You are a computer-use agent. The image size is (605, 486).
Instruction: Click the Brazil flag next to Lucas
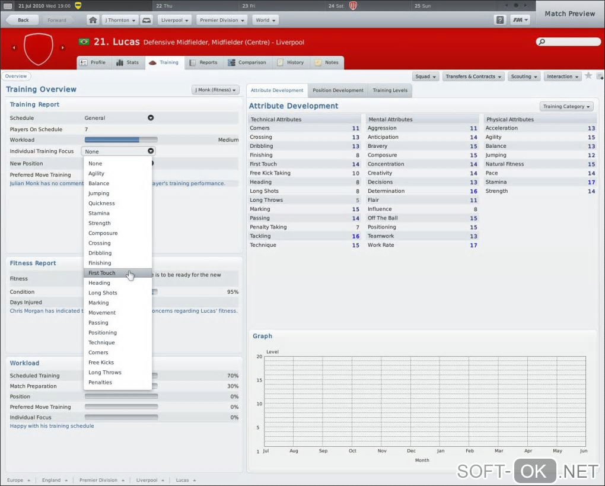click(x=84, y=42)
